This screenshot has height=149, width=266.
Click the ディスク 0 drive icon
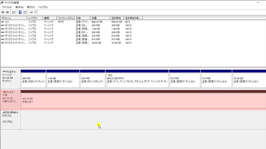(x=4, y=71)
